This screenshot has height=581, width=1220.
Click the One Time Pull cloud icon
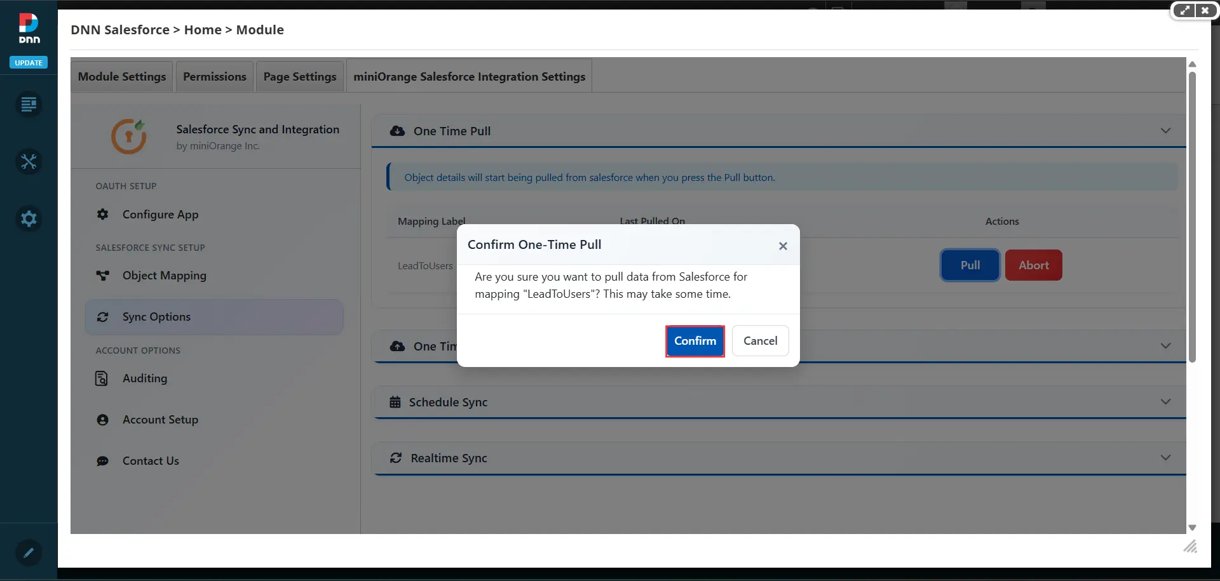[398, 131]
